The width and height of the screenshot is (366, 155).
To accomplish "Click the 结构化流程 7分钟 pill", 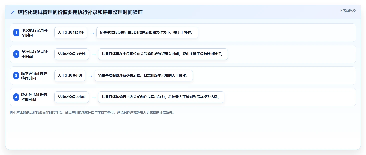I will [x=72, y=54].
